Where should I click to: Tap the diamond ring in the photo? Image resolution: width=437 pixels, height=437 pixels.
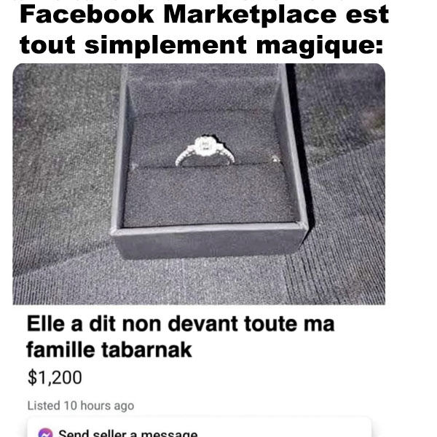(x=205, y=150)
